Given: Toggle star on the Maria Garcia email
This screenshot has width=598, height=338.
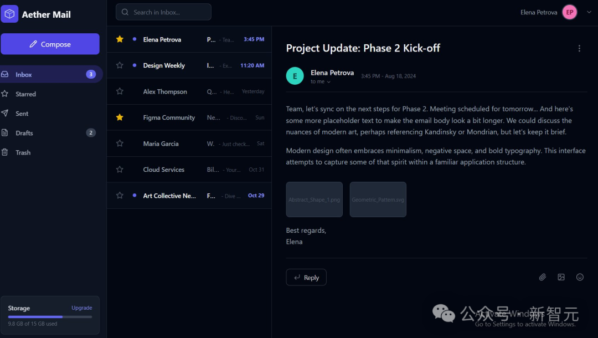Looking at the screenshot, I should (x=120, y=144).
